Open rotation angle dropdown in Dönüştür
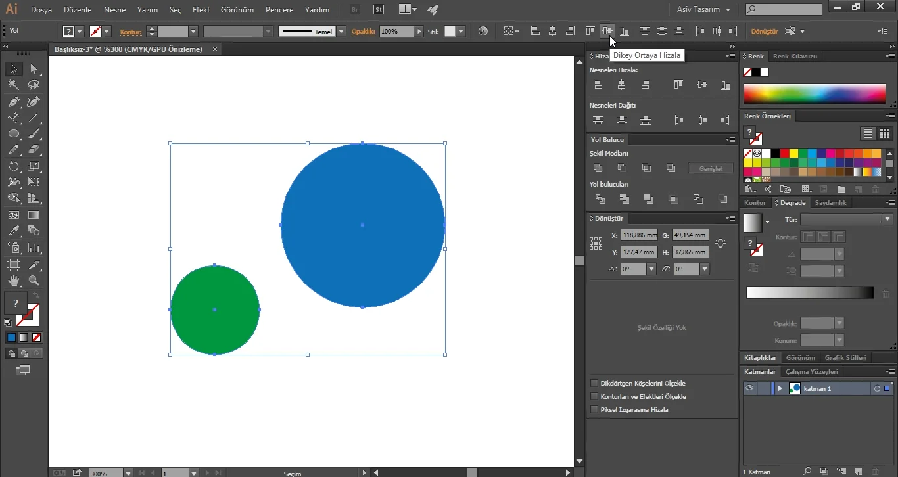This screenshot has height=477, width=898. (651, 269)
